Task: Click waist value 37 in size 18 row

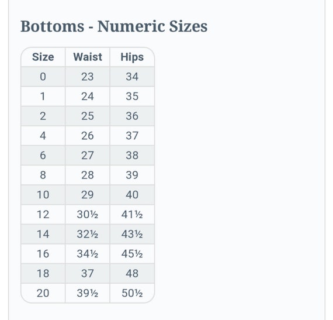Action: click(x=88, y=273)
